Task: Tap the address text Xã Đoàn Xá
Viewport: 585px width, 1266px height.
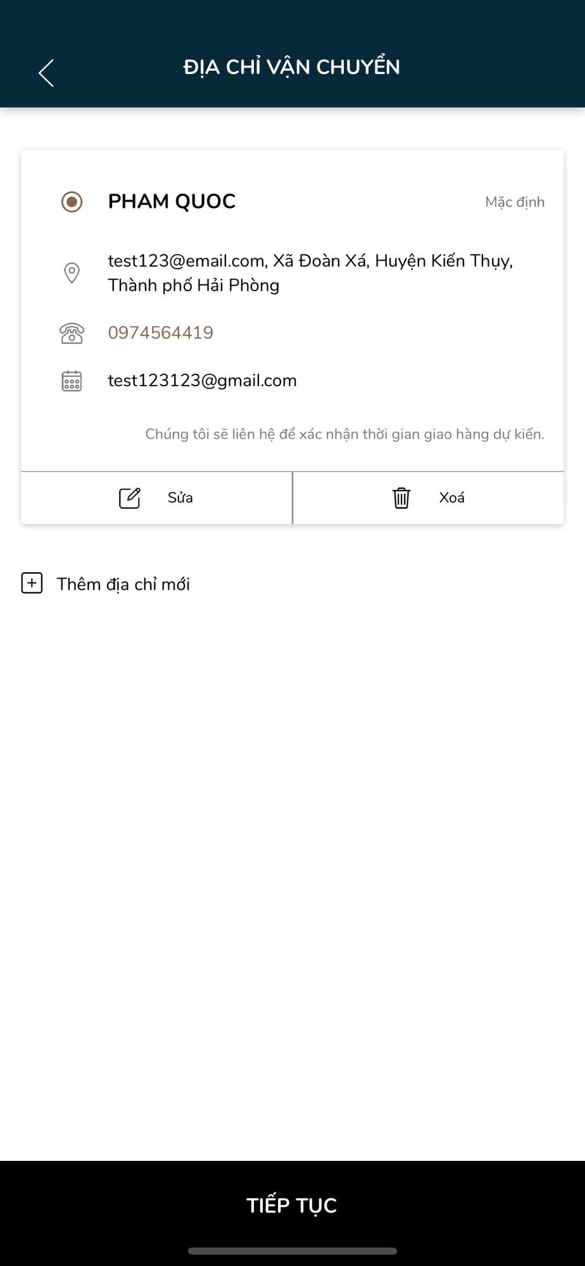Action: click(320, 261)
